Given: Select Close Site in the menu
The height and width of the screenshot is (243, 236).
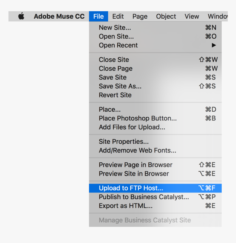Looking at the screenshot, I should coord(114,60).
